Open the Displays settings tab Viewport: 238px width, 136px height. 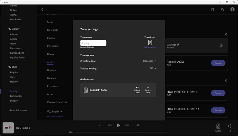(51, 70)
